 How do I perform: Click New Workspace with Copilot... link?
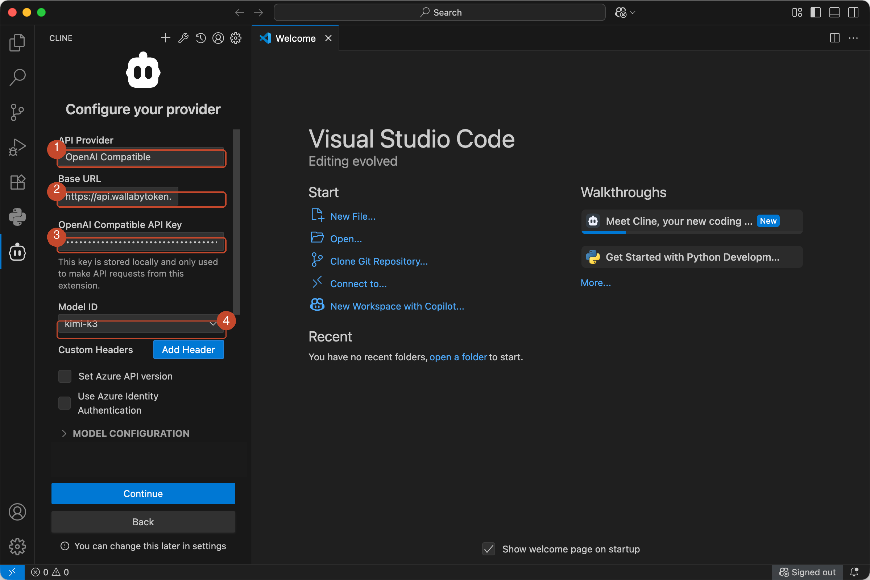coord(397,306)
